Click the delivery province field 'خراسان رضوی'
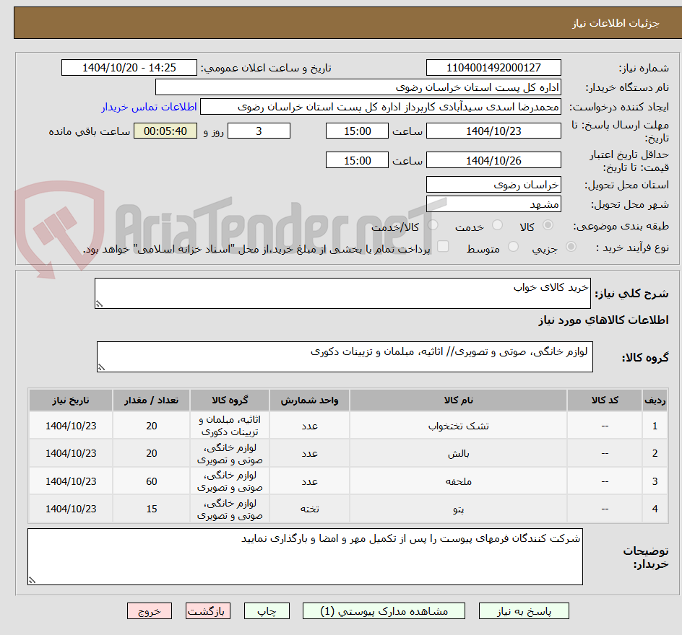Image resolution: width=682 pixels, height=635 pixels. [493, 185]
